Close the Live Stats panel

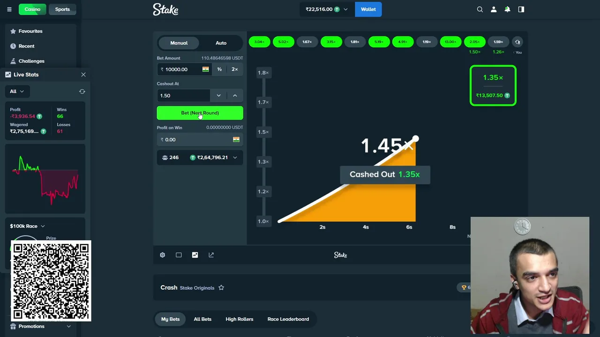[x=83, y=74]
